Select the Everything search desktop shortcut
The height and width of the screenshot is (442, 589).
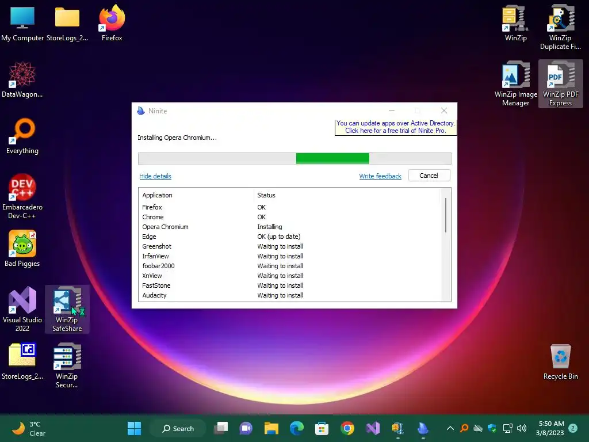pyautogui.click(x=22, y=136)
